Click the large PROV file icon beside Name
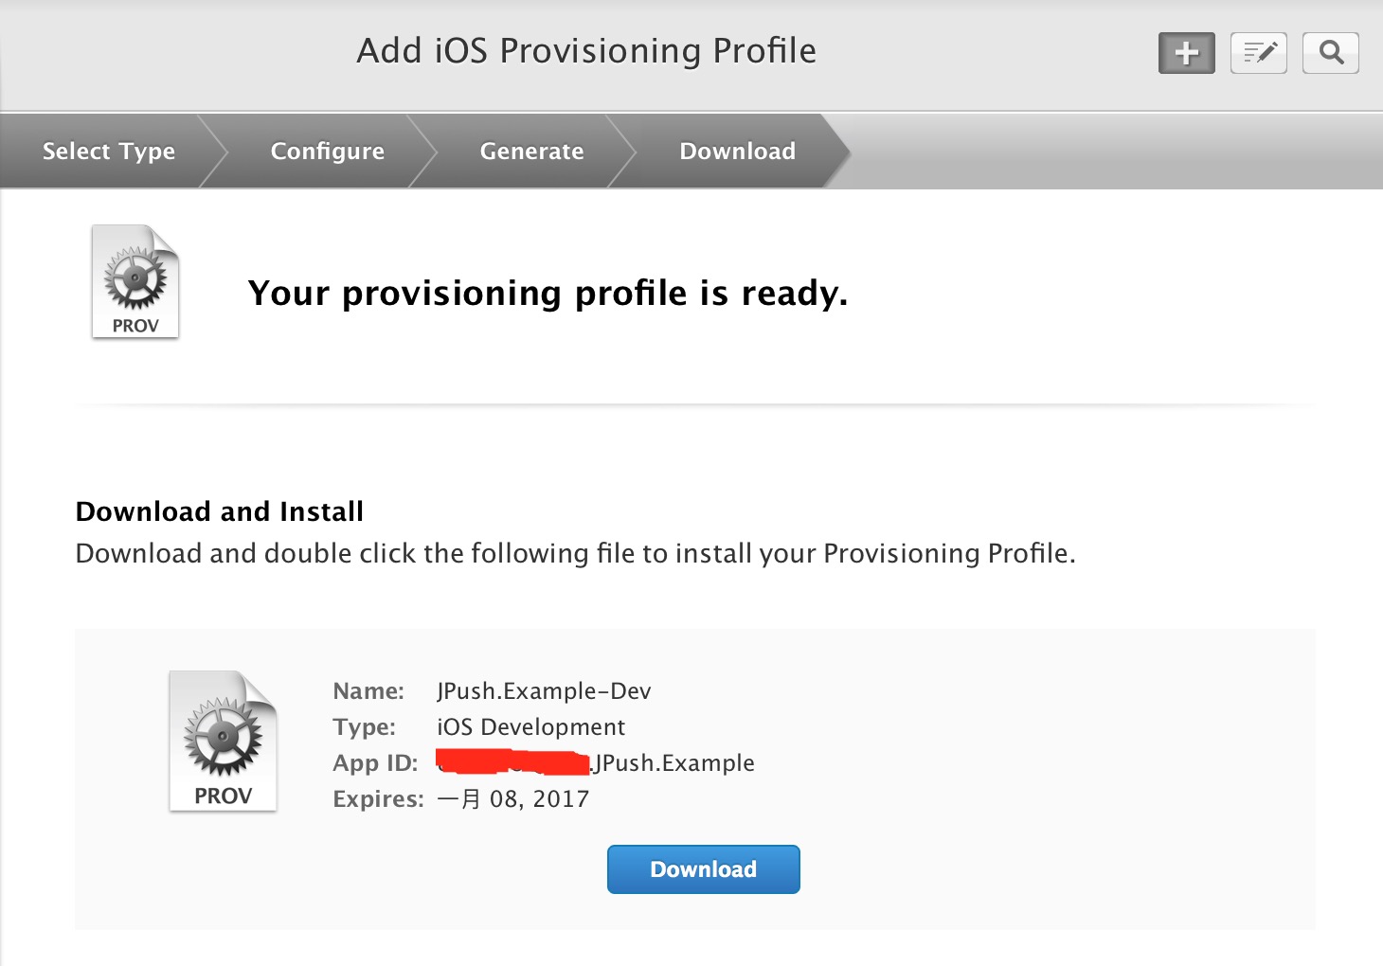 pyautogui.click(x=223, y=742)
